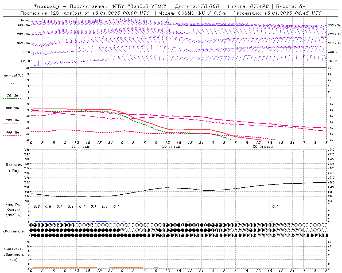Click the "Модель COSMO-RU / 6.6км" text
This screenshot has height=273, width=342.
click(x=192, y=13)
